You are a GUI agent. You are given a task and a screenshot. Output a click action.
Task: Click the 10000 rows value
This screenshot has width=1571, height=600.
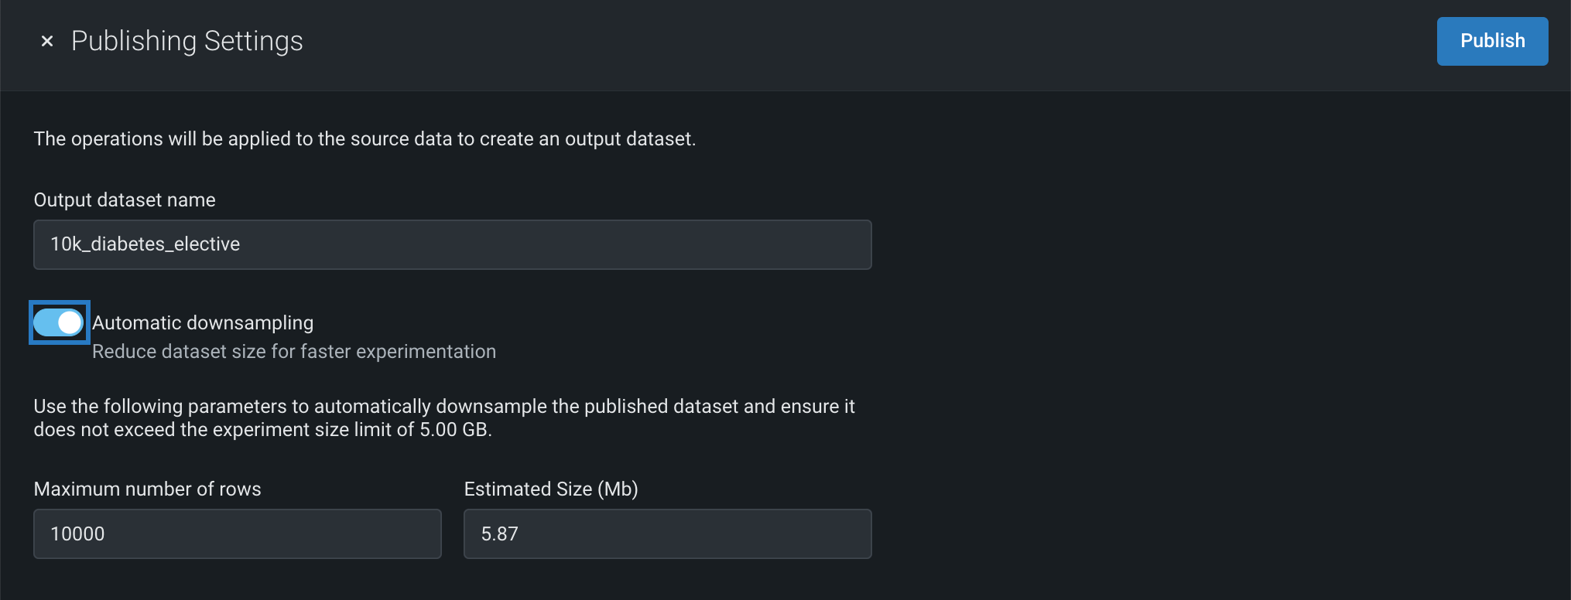[77, 534]
